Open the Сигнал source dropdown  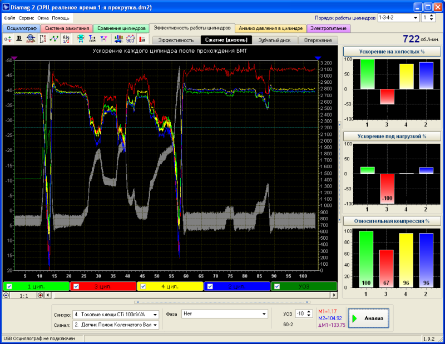coord(155,325)
